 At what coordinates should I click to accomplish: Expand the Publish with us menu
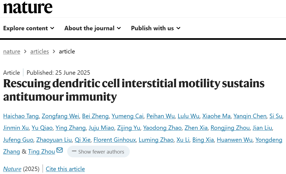156,28
